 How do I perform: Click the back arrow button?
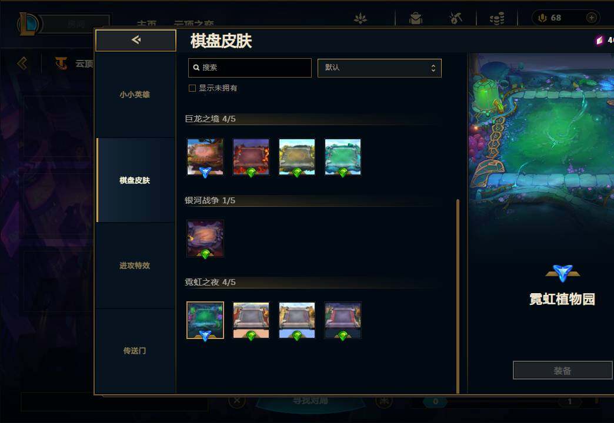click(x=135, y=41)
